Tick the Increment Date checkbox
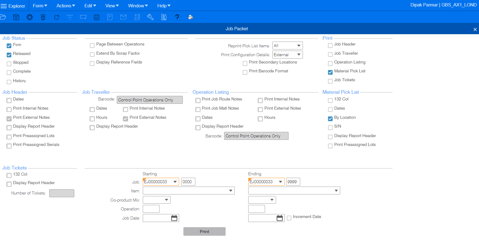The width and height of the screenshot is (479, 240). click(289, 218)
